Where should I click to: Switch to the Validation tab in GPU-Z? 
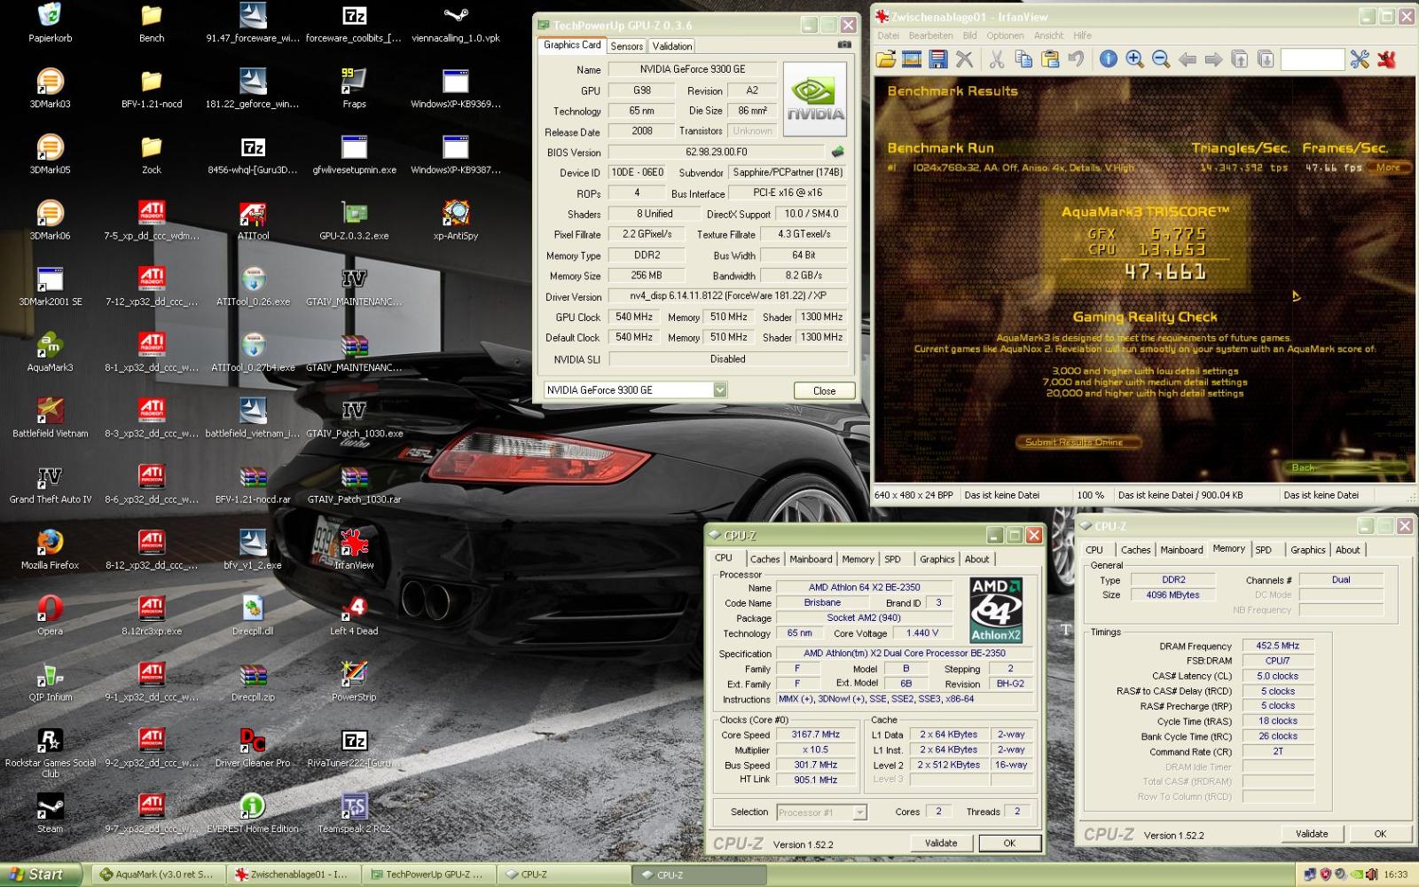click(671, 46)
